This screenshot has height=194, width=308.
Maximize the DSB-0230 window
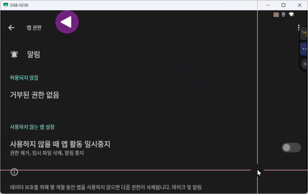283,5
